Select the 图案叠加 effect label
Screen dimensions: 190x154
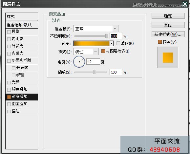click(x=19, y=104)
